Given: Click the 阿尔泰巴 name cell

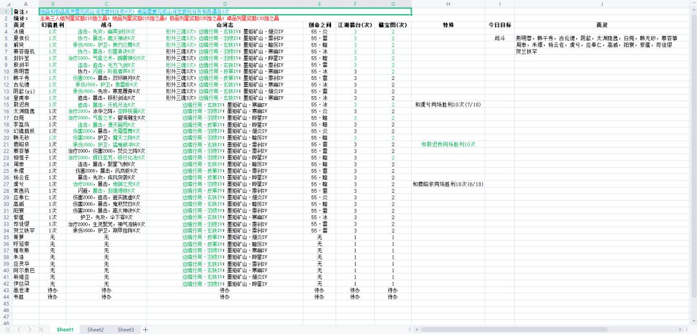Looking at the screenshot, I should 25,270.
